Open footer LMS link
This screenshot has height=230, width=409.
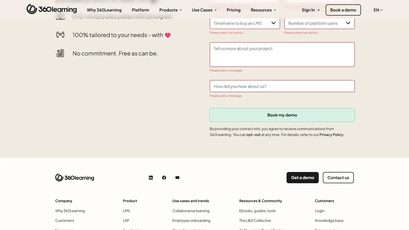point(127,211)
